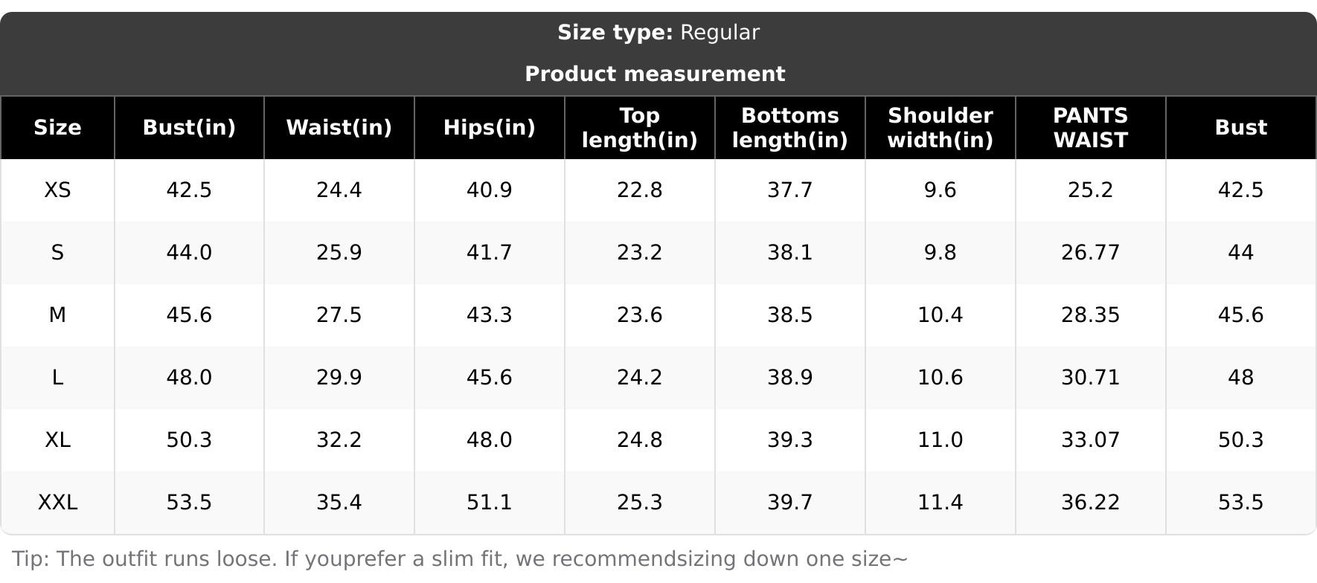Click the Size type: Regular title
Screen dimensions: 1317x583
coord(658,33)
